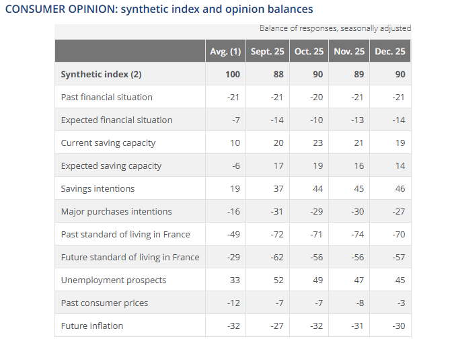Select the 'Nov. 25' column header
The image size is (456, 341).
click(x=349, y=51)
